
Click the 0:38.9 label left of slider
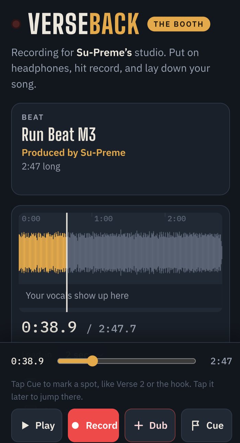tap(27, 361)
